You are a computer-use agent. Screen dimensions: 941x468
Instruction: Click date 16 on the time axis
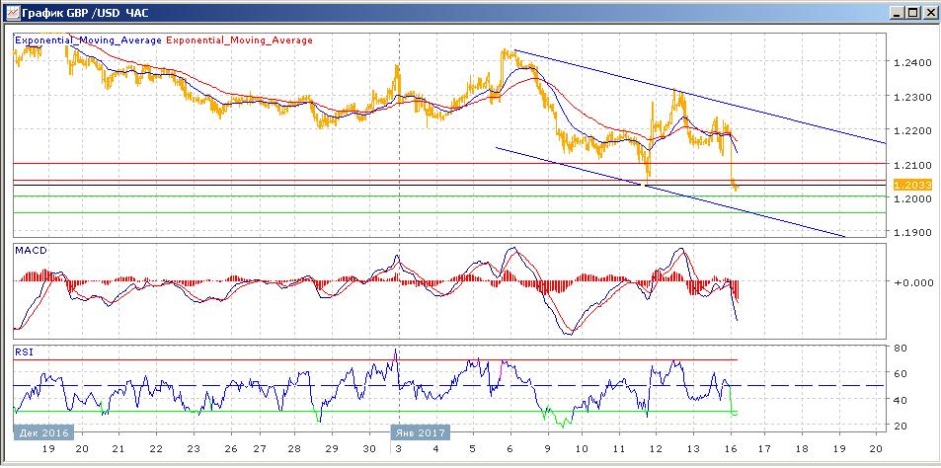[x=731, y=448]
